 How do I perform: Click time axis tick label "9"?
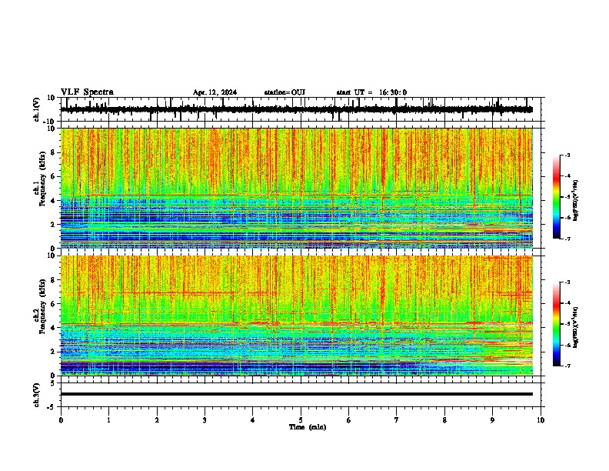coord(492,420)
